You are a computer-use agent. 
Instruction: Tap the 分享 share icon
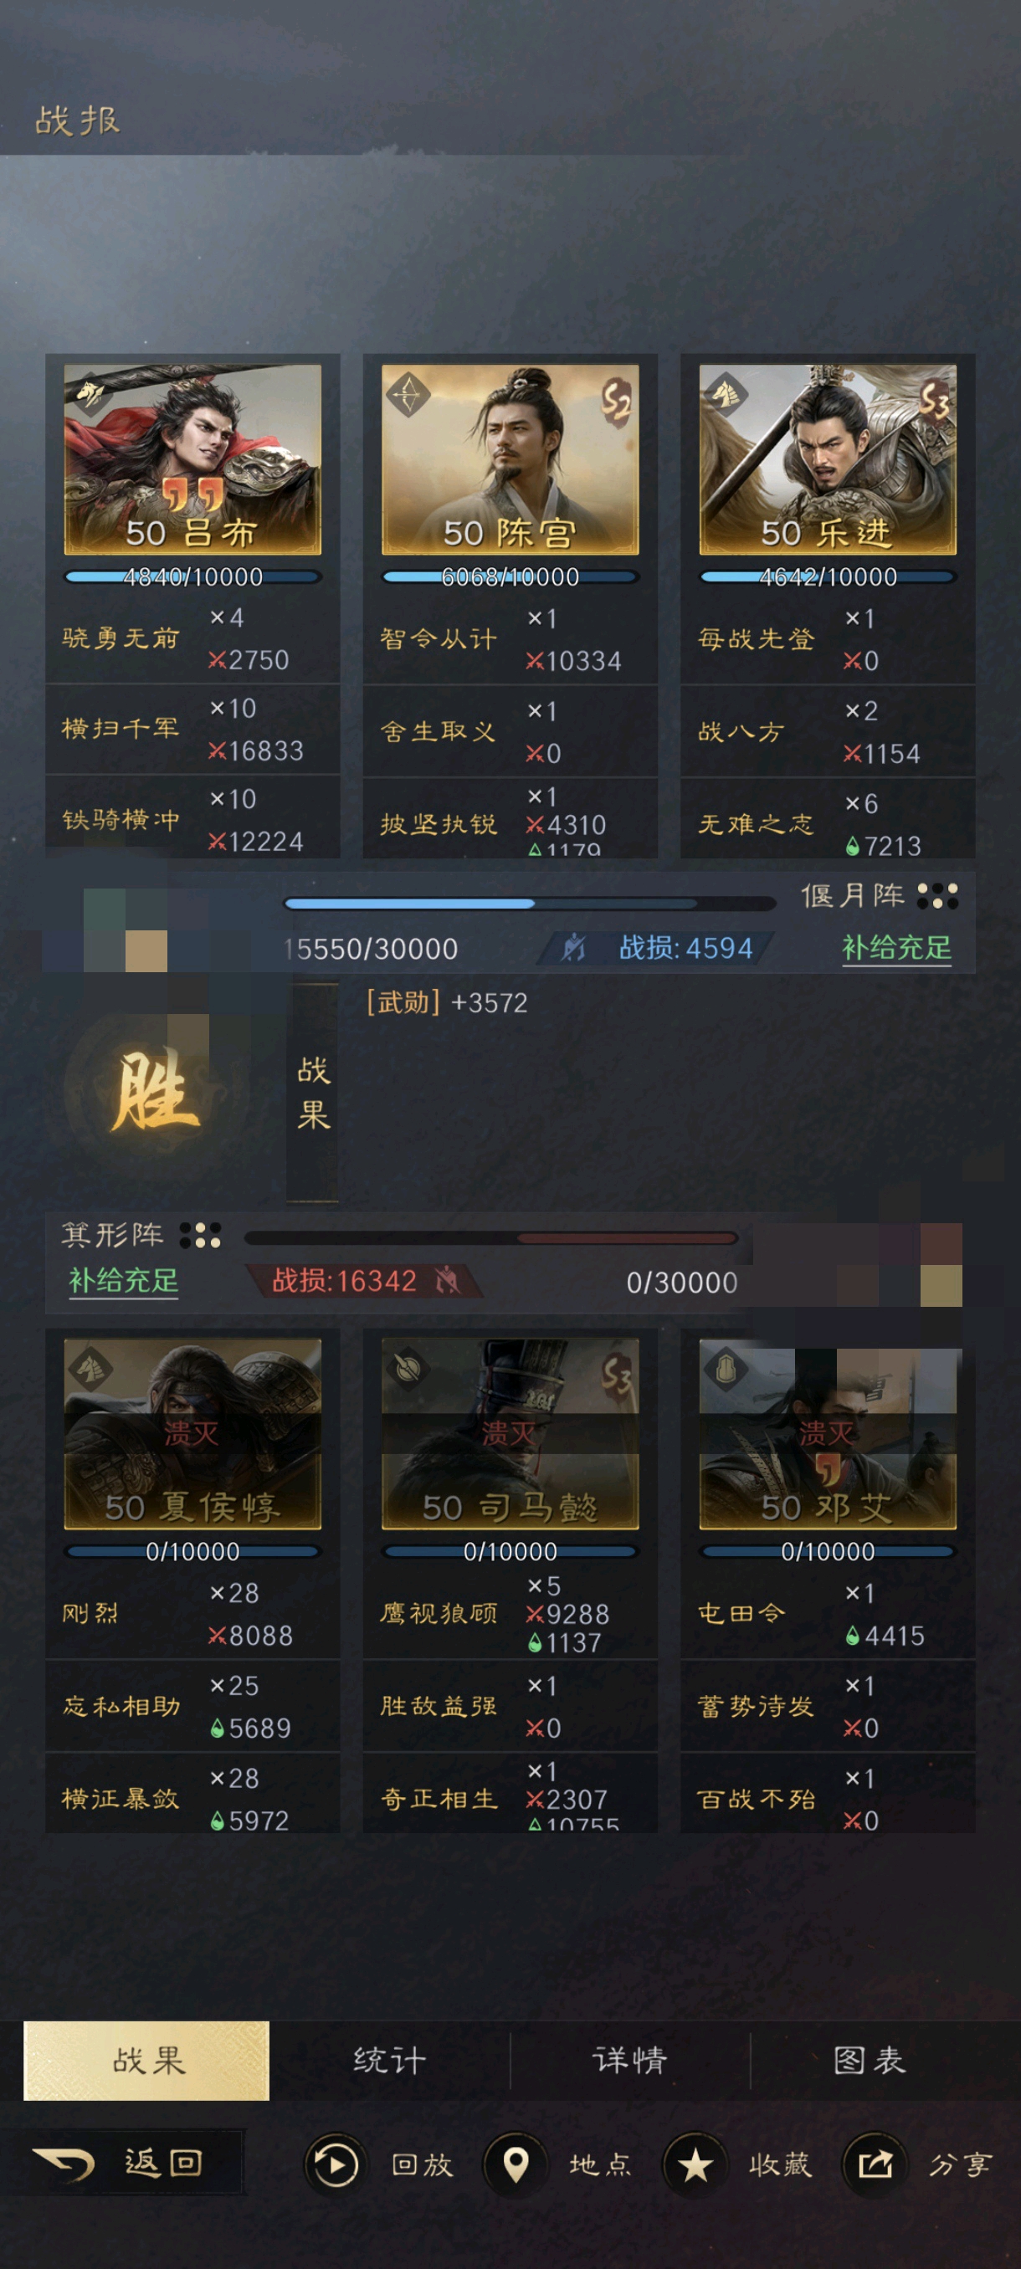875,2164
